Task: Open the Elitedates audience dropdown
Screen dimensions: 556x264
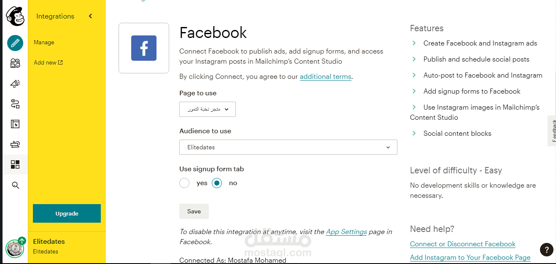Action: click(x=288, y=147)
